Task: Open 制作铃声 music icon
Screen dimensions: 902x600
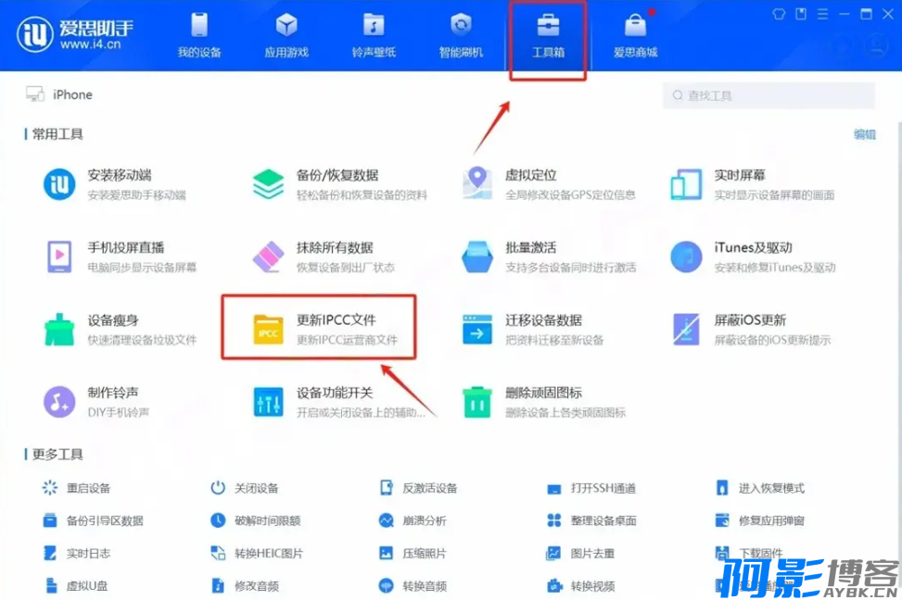Action: (x=59, y=402)
